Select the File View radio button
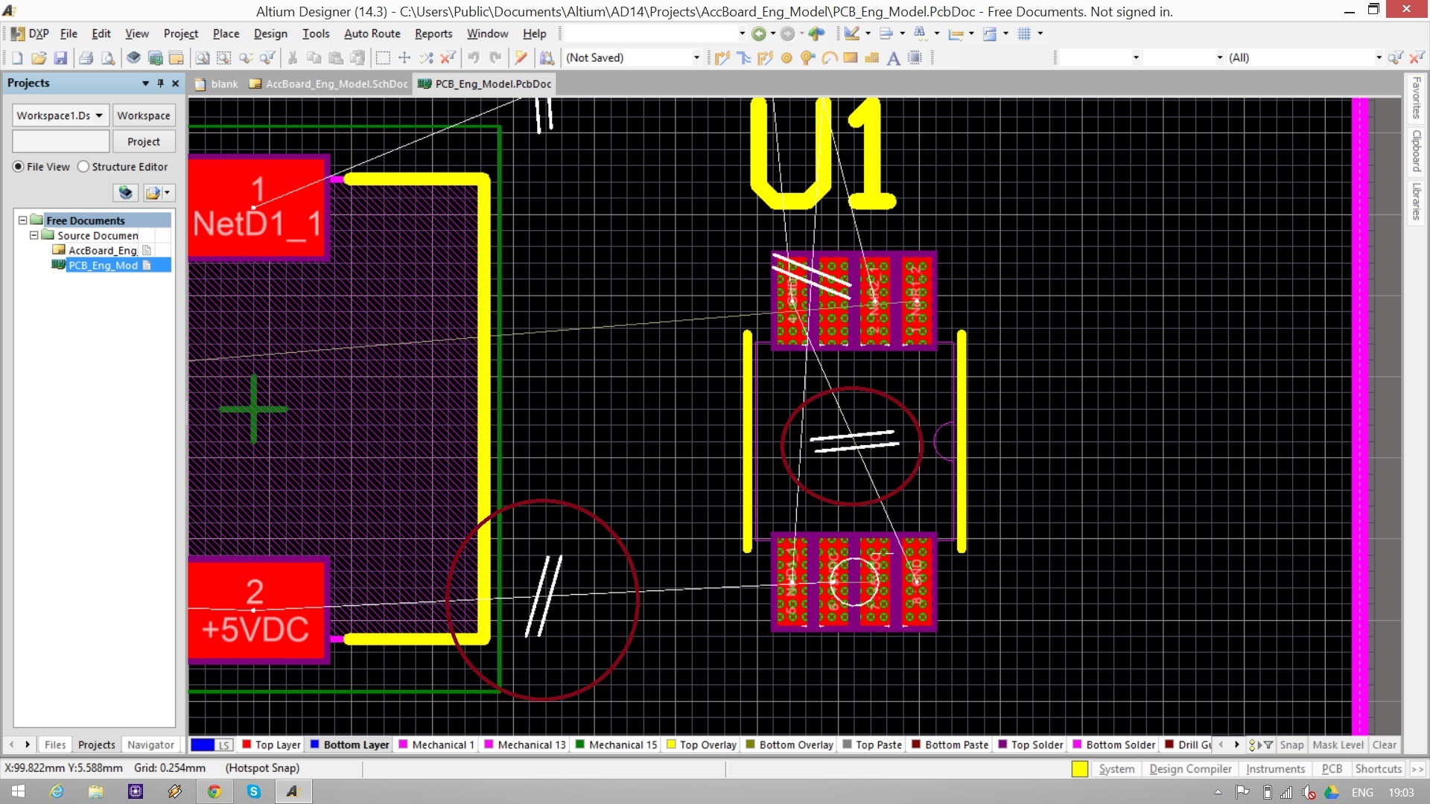The image size is (1430, 804). (x=18, y=167)
